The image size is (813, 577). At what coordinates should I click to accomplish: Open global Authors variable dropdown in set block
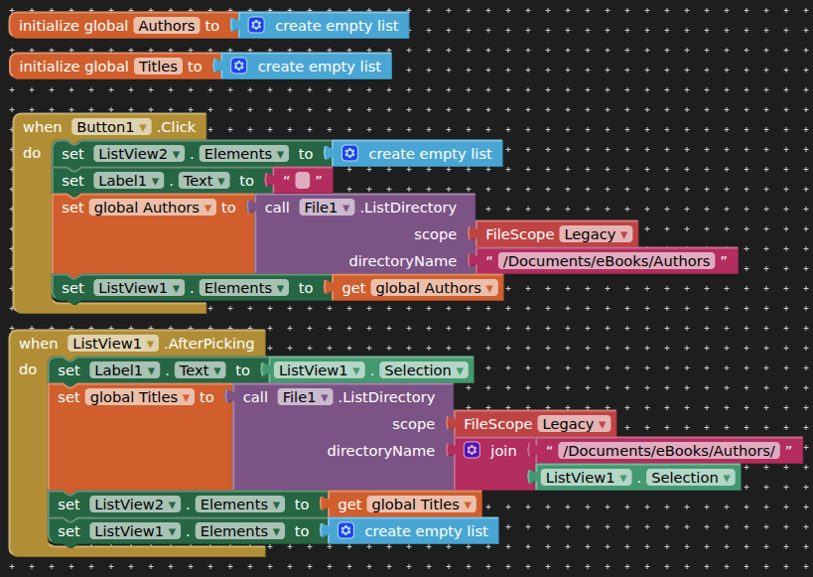(152, 208)
